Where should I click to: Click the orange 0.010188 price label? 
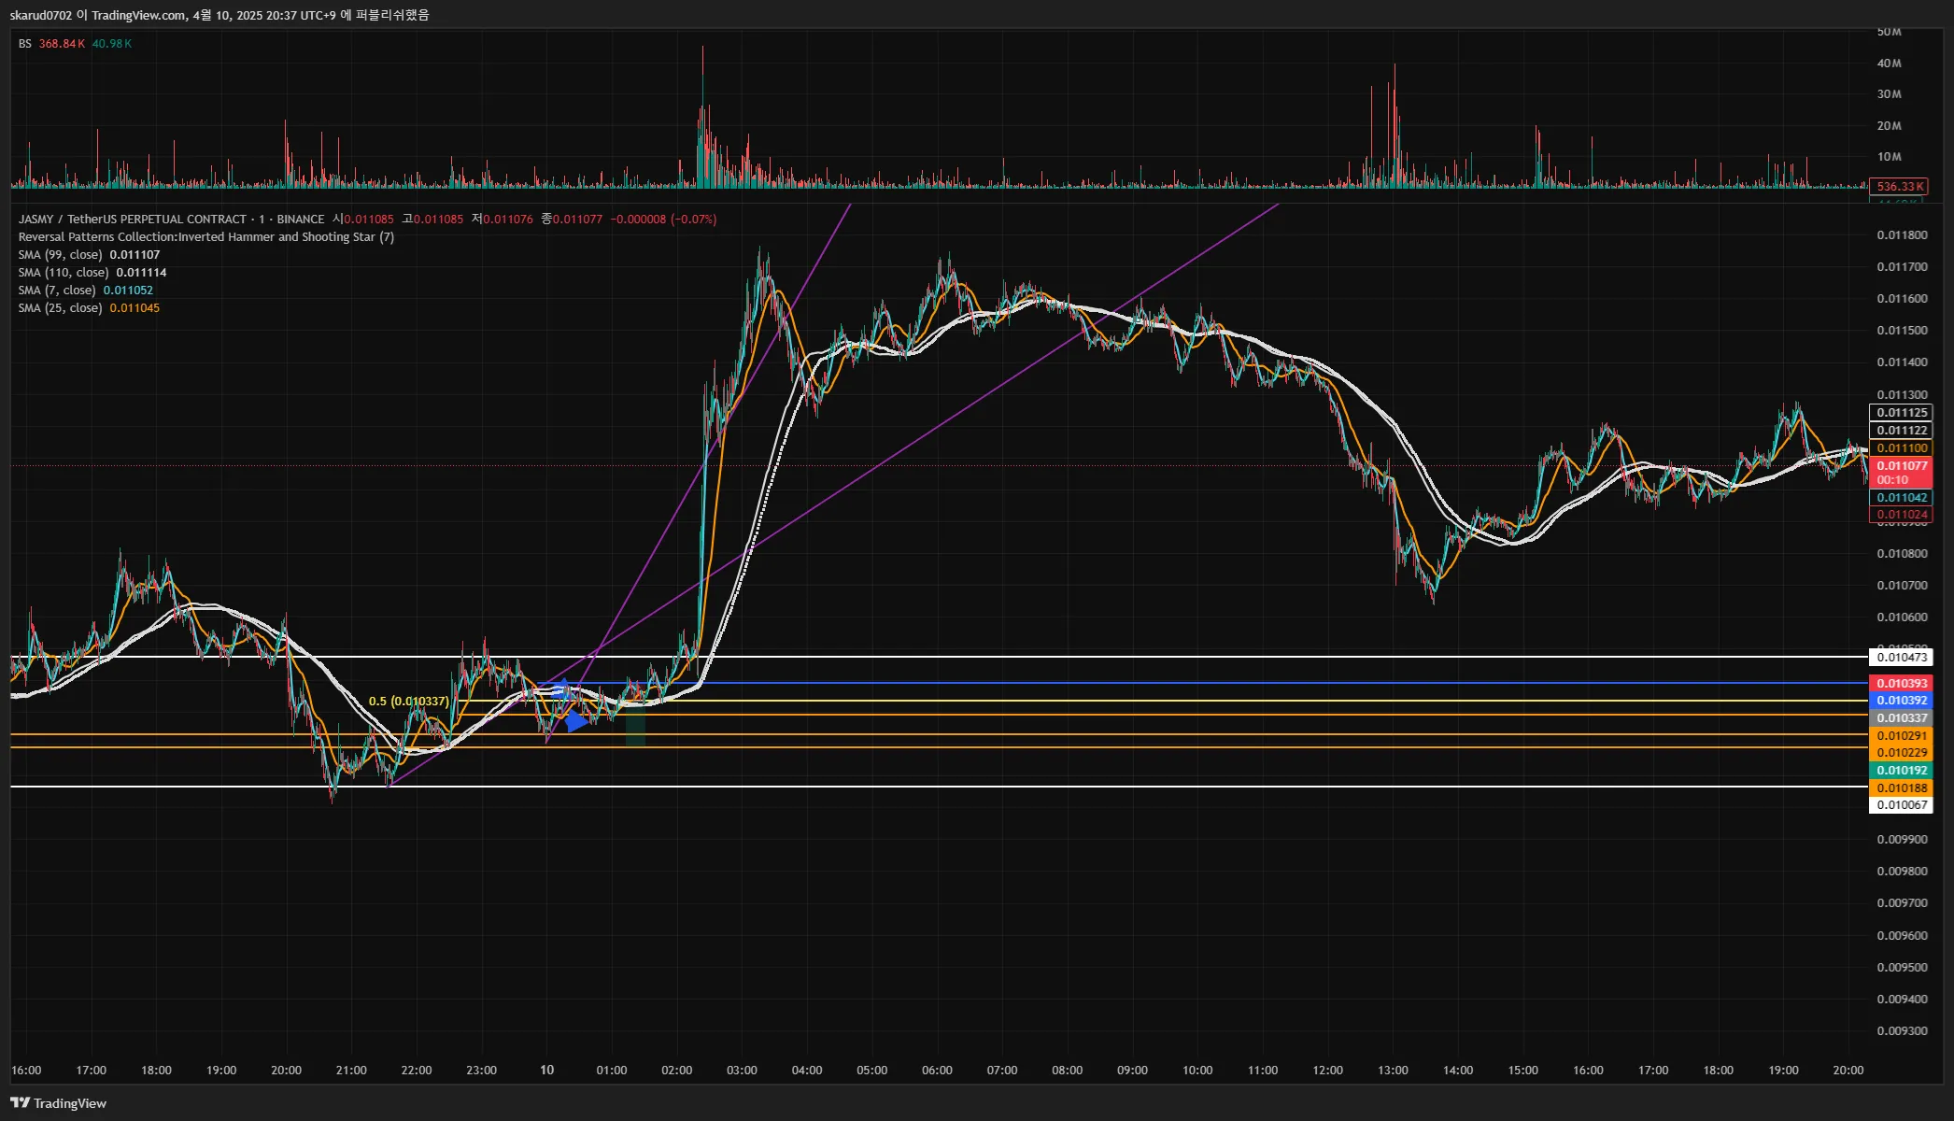click(x=1901, y=788)
